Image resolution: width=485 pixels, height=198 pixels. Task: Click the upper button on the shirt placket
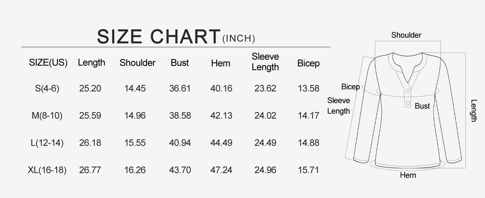point(408,91)
